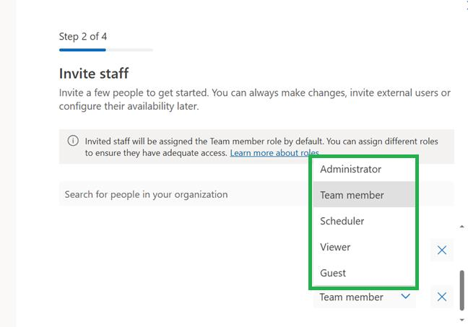Click the chevron on the Team member dropdown
Image resolution: width=468 pixels, height=327 pixels.
pos(406,297)
